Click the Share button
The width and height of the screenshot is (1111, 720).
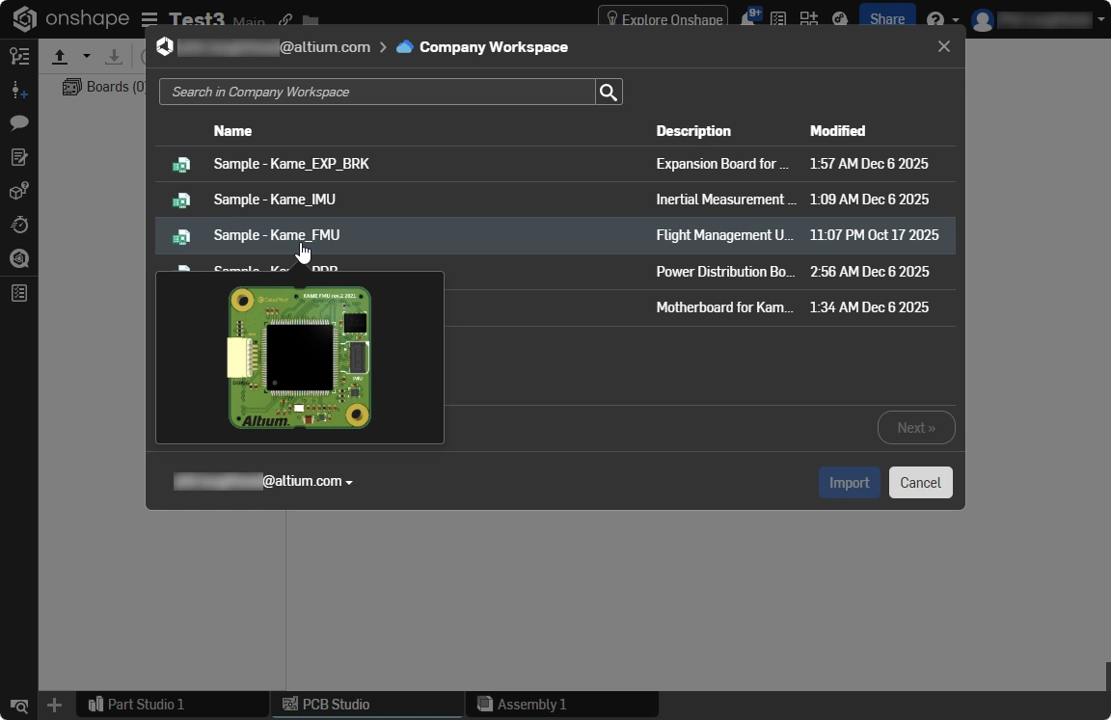tap(887, 19)
